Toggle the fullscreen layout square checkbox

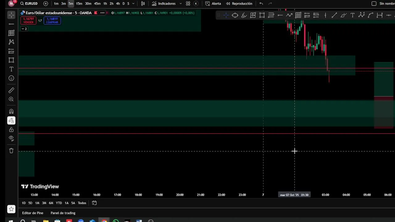coord(374,4)
